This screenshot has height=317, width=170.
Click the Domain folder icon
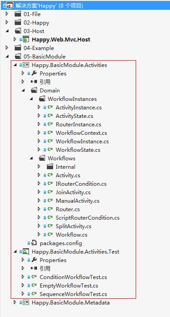pyautogui.click(x=34, y=90)
